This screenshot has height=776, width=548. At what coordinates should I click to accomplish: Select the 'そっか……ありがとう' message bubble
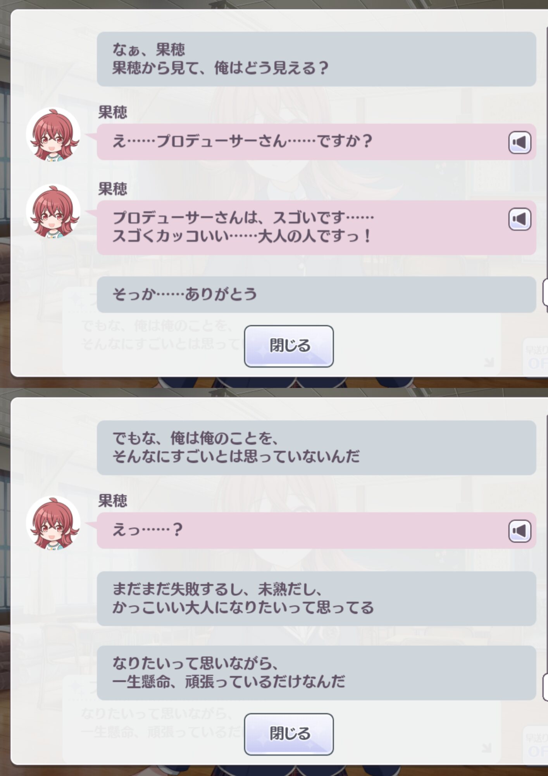coord(316,294)
